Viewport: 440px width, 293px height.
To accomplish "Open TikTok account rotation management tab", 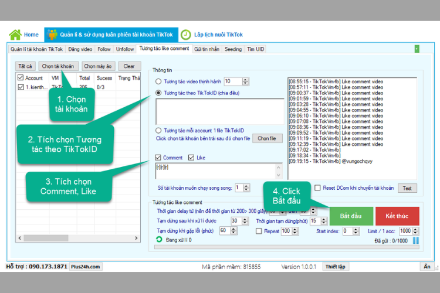I will pyautogui.click(x=111, y=35).
